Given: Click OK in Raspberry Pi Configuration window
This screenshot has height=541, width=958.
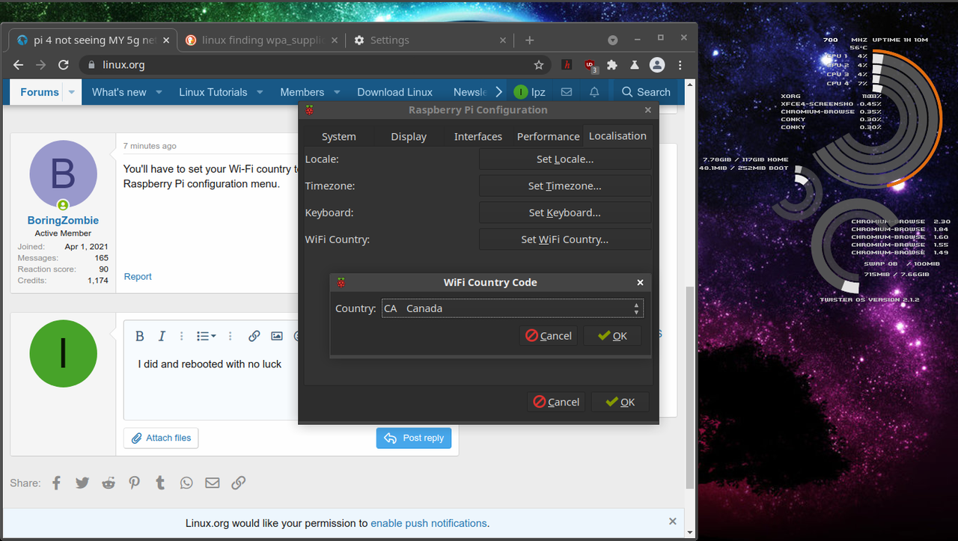Looking at the screenshot, I should [620, 402].
